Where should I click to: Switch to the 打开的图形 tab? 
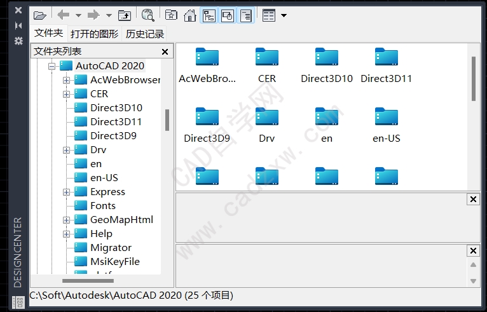point(95,34)
